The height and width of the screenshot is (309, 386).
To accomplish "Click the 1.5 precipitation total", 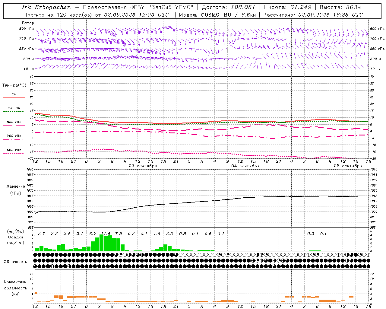I will point(157,234).
